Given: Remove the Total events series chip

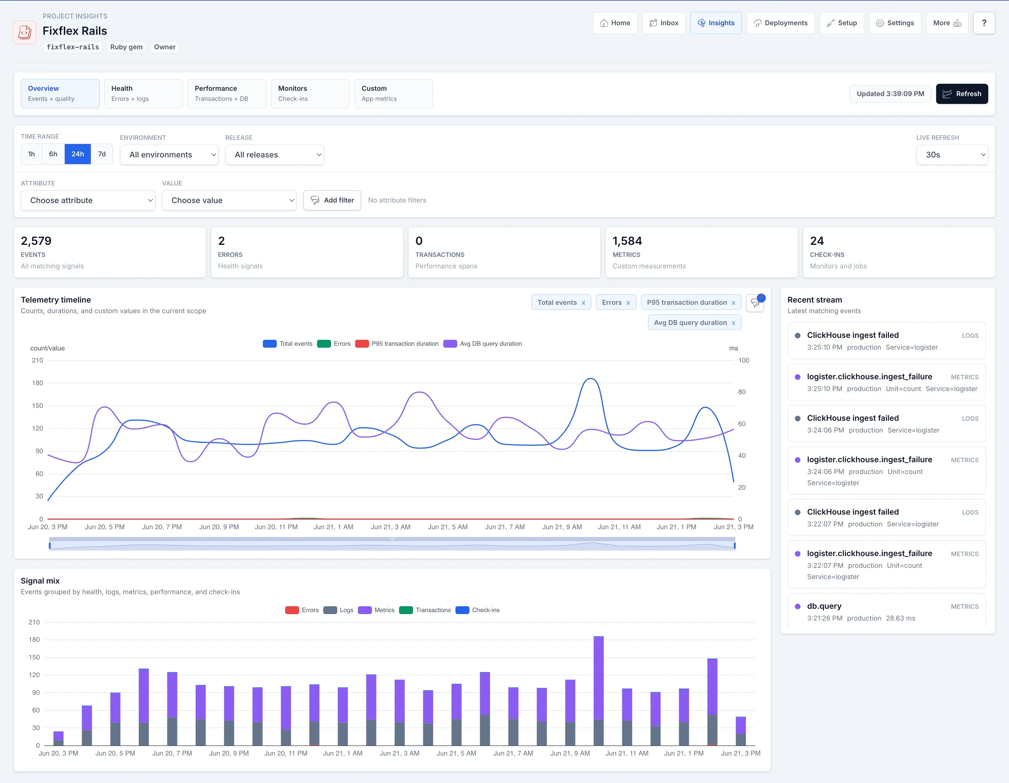Looking at the screenshot, I should 583,303.
